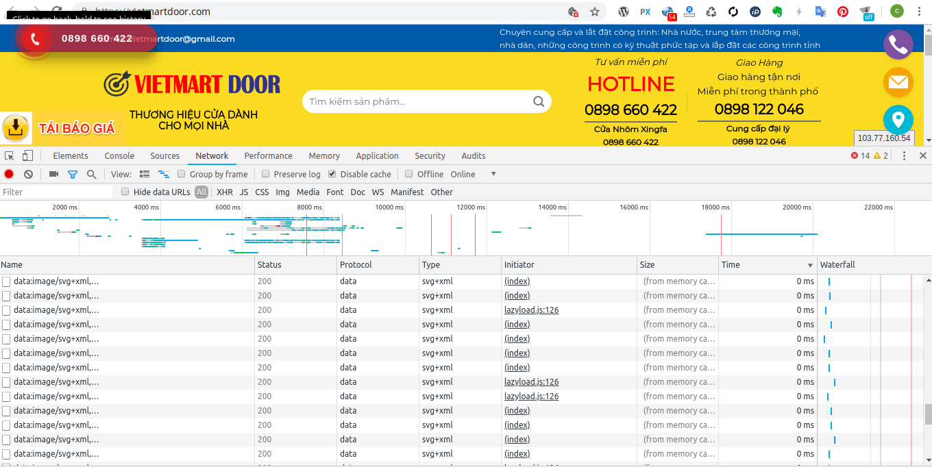Click the purple phone call bubble
The image size is (932, 467).
pyautogui.click(x=898, y=45)
